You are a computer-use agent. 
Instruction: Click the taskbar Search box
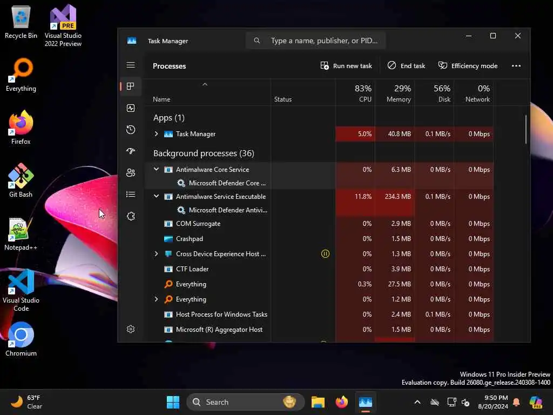tap(246, 402)
